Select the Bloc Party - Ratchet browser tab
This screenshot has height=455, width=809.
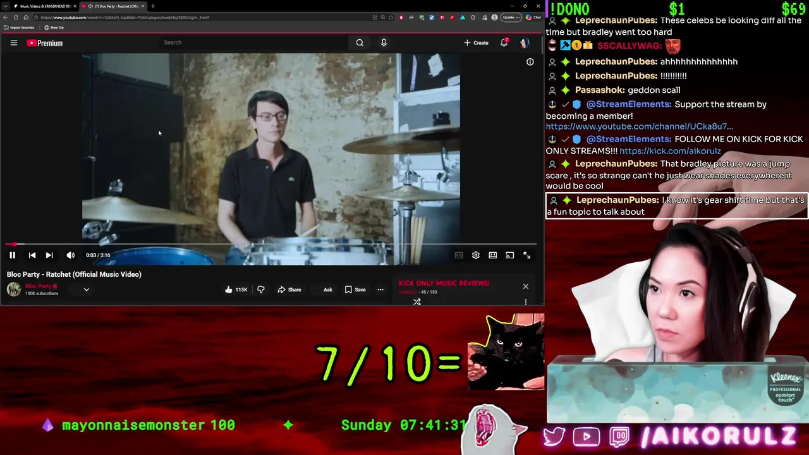113,6
